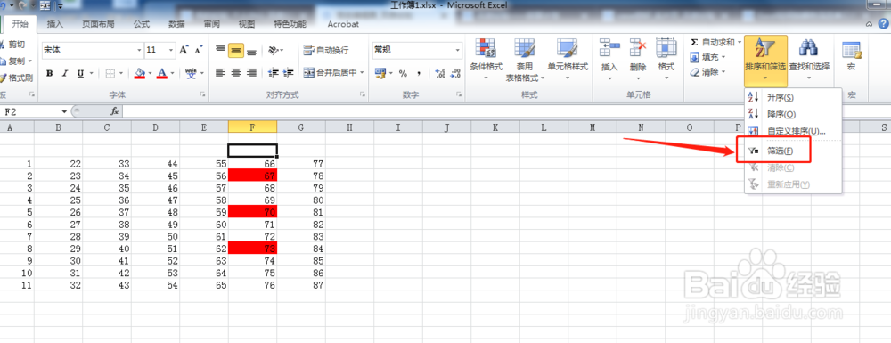Choose 自定义排序(U)... menu item
891x343 pixels.
click(x=793, y=131)
